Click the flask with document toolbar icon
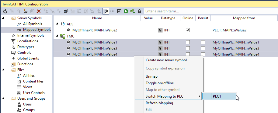 86,11
